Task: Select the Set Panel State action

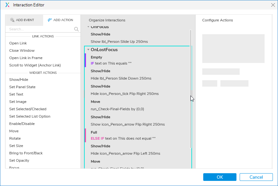Action: click(22, 87)
